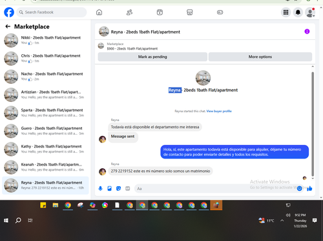Click Reyna's message 'Todavía está disponible el departamento'
323x241 pixels.
click(x=155, y=127)
